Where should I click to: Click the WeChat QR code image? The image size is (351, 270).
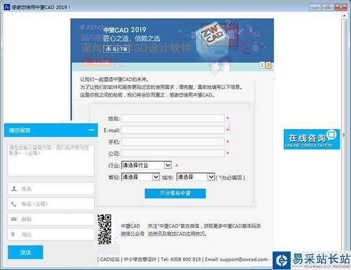[x=104, y=229]
